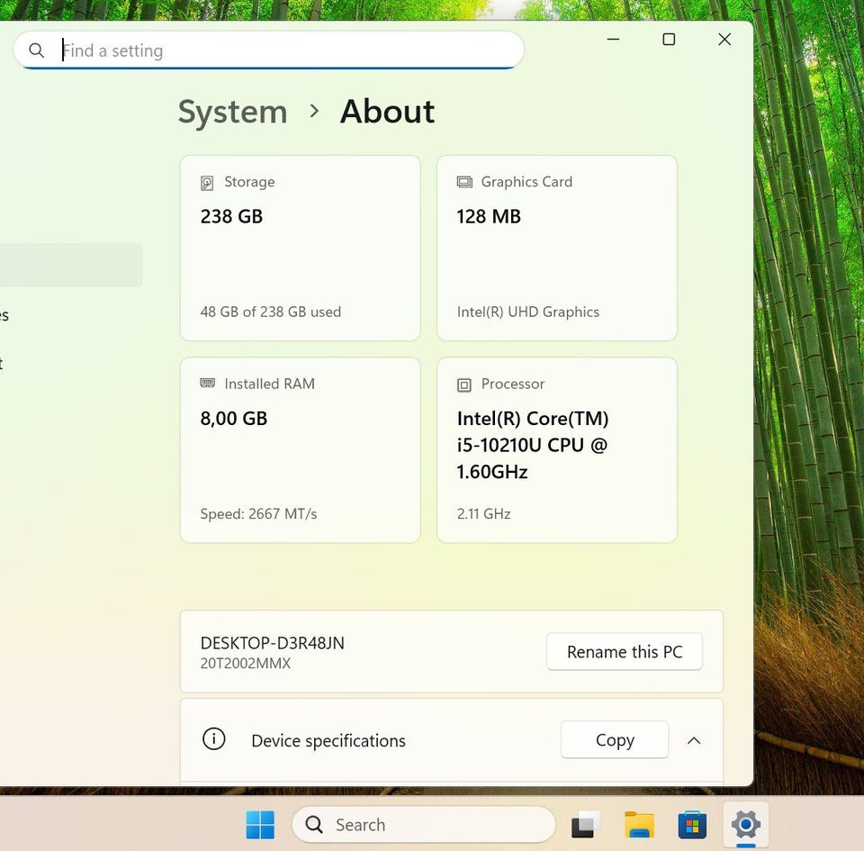Open the Storage card showing 238 GB
Image resolution: width=864 pixels, height=851 pixels.
point(300,249)
